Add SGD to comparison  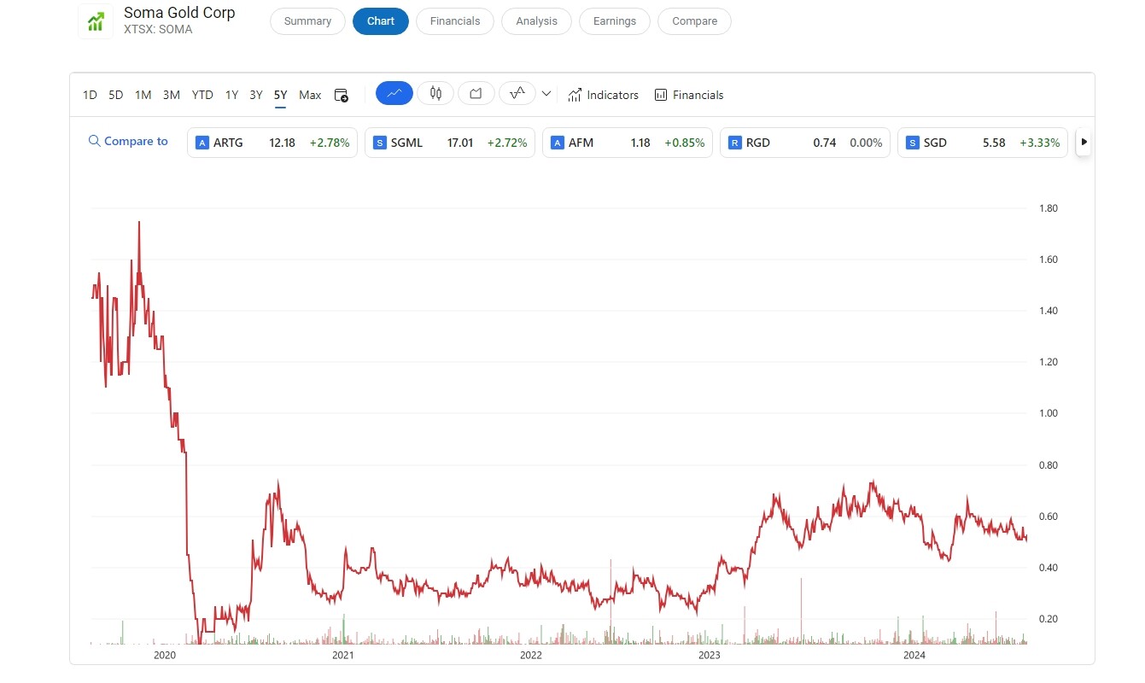(983, 143)
